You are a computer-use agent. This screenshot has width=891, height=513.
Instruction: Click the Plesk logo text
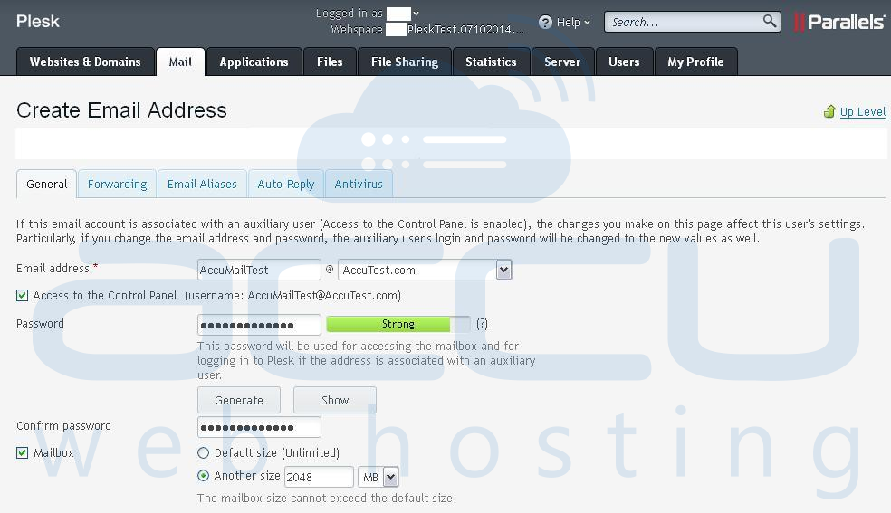point(37,21)
